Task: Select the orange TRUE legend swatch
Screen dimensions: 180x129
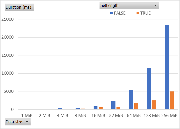Action: click(138, 13)
